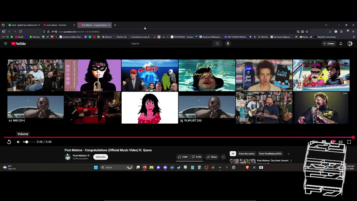This screenshot has width=357, height=201.
Task: Open the 'Rhythm Lab' bookmark
Action: [120, 37]
